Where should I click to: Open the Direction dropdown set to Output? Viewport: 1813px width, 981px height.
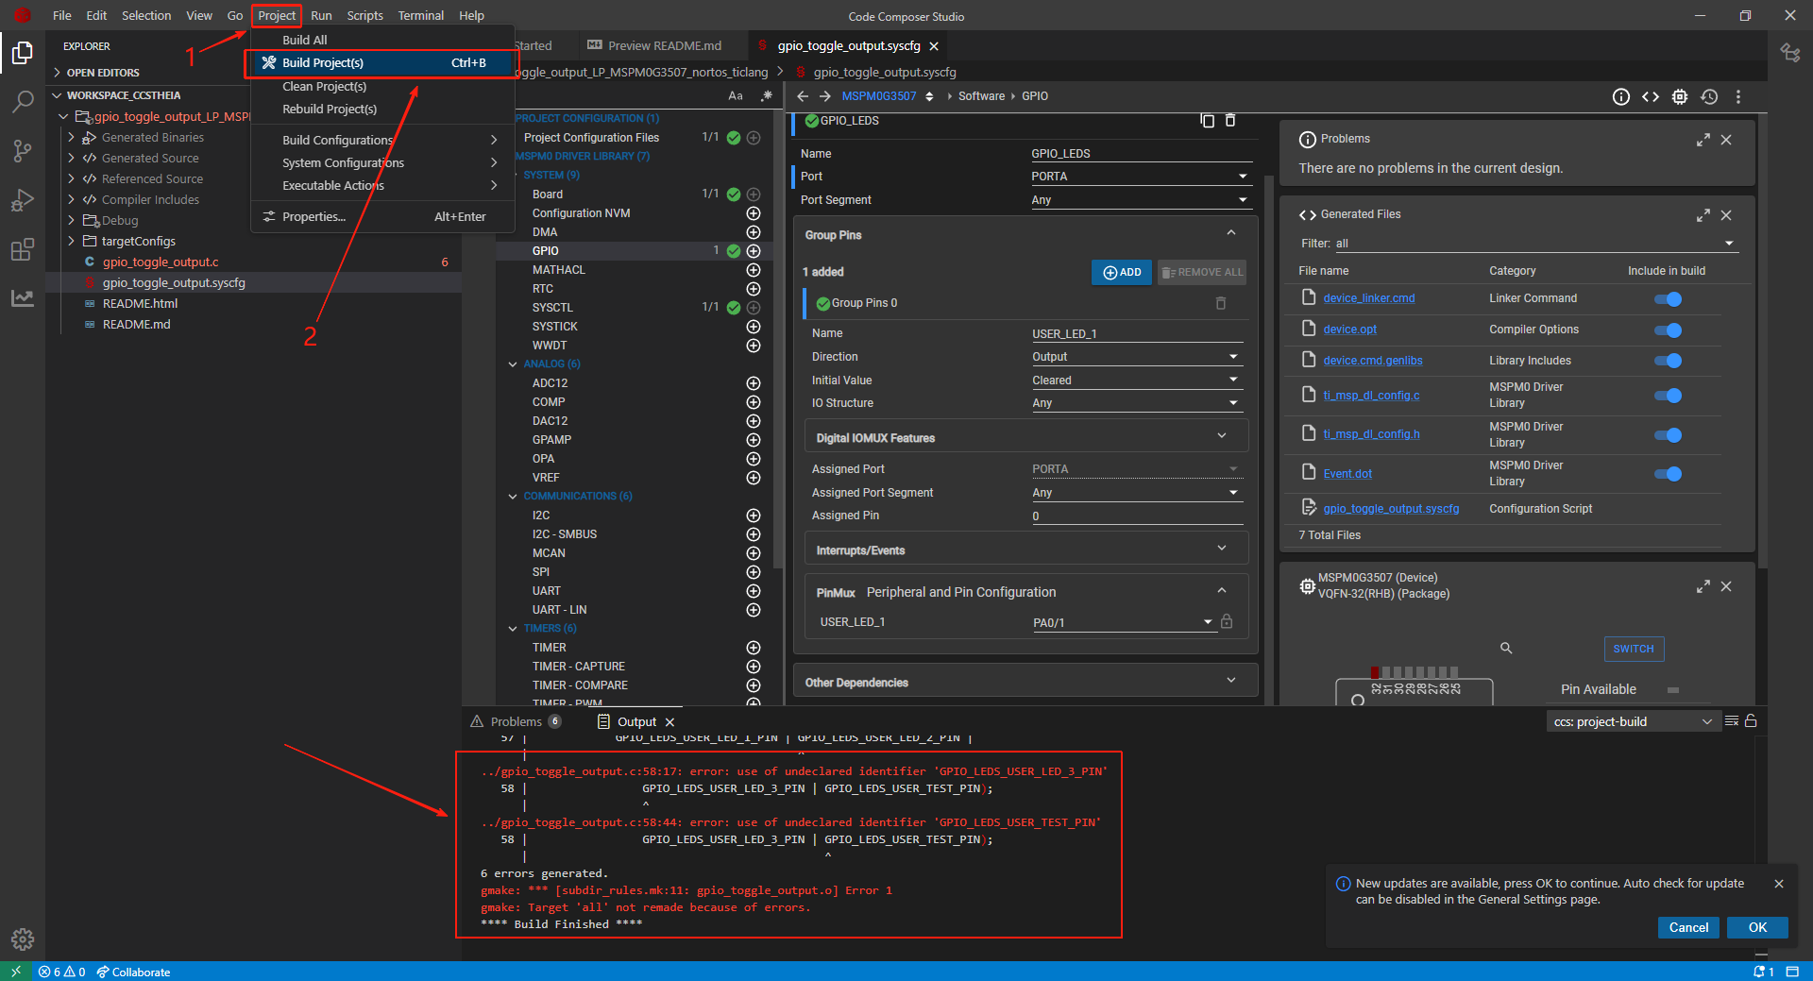[1136, 357]
